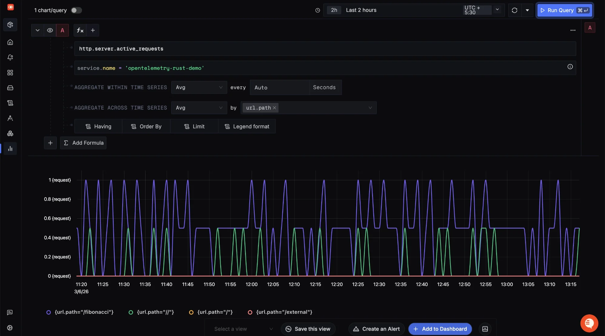Select the charts icon highlighted in the sidebar
The width and height of the screenshot is (605, 336).
point(10,148)
